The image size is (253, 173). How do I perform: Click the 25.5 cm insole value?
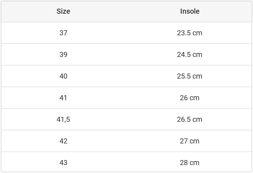pyautogui.click(x=190, y=76)
